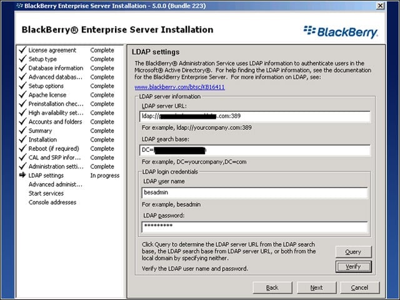This screenshot has width=400, height=300.
Task: Click the LDAP server URL field
Action: point(255,116)
